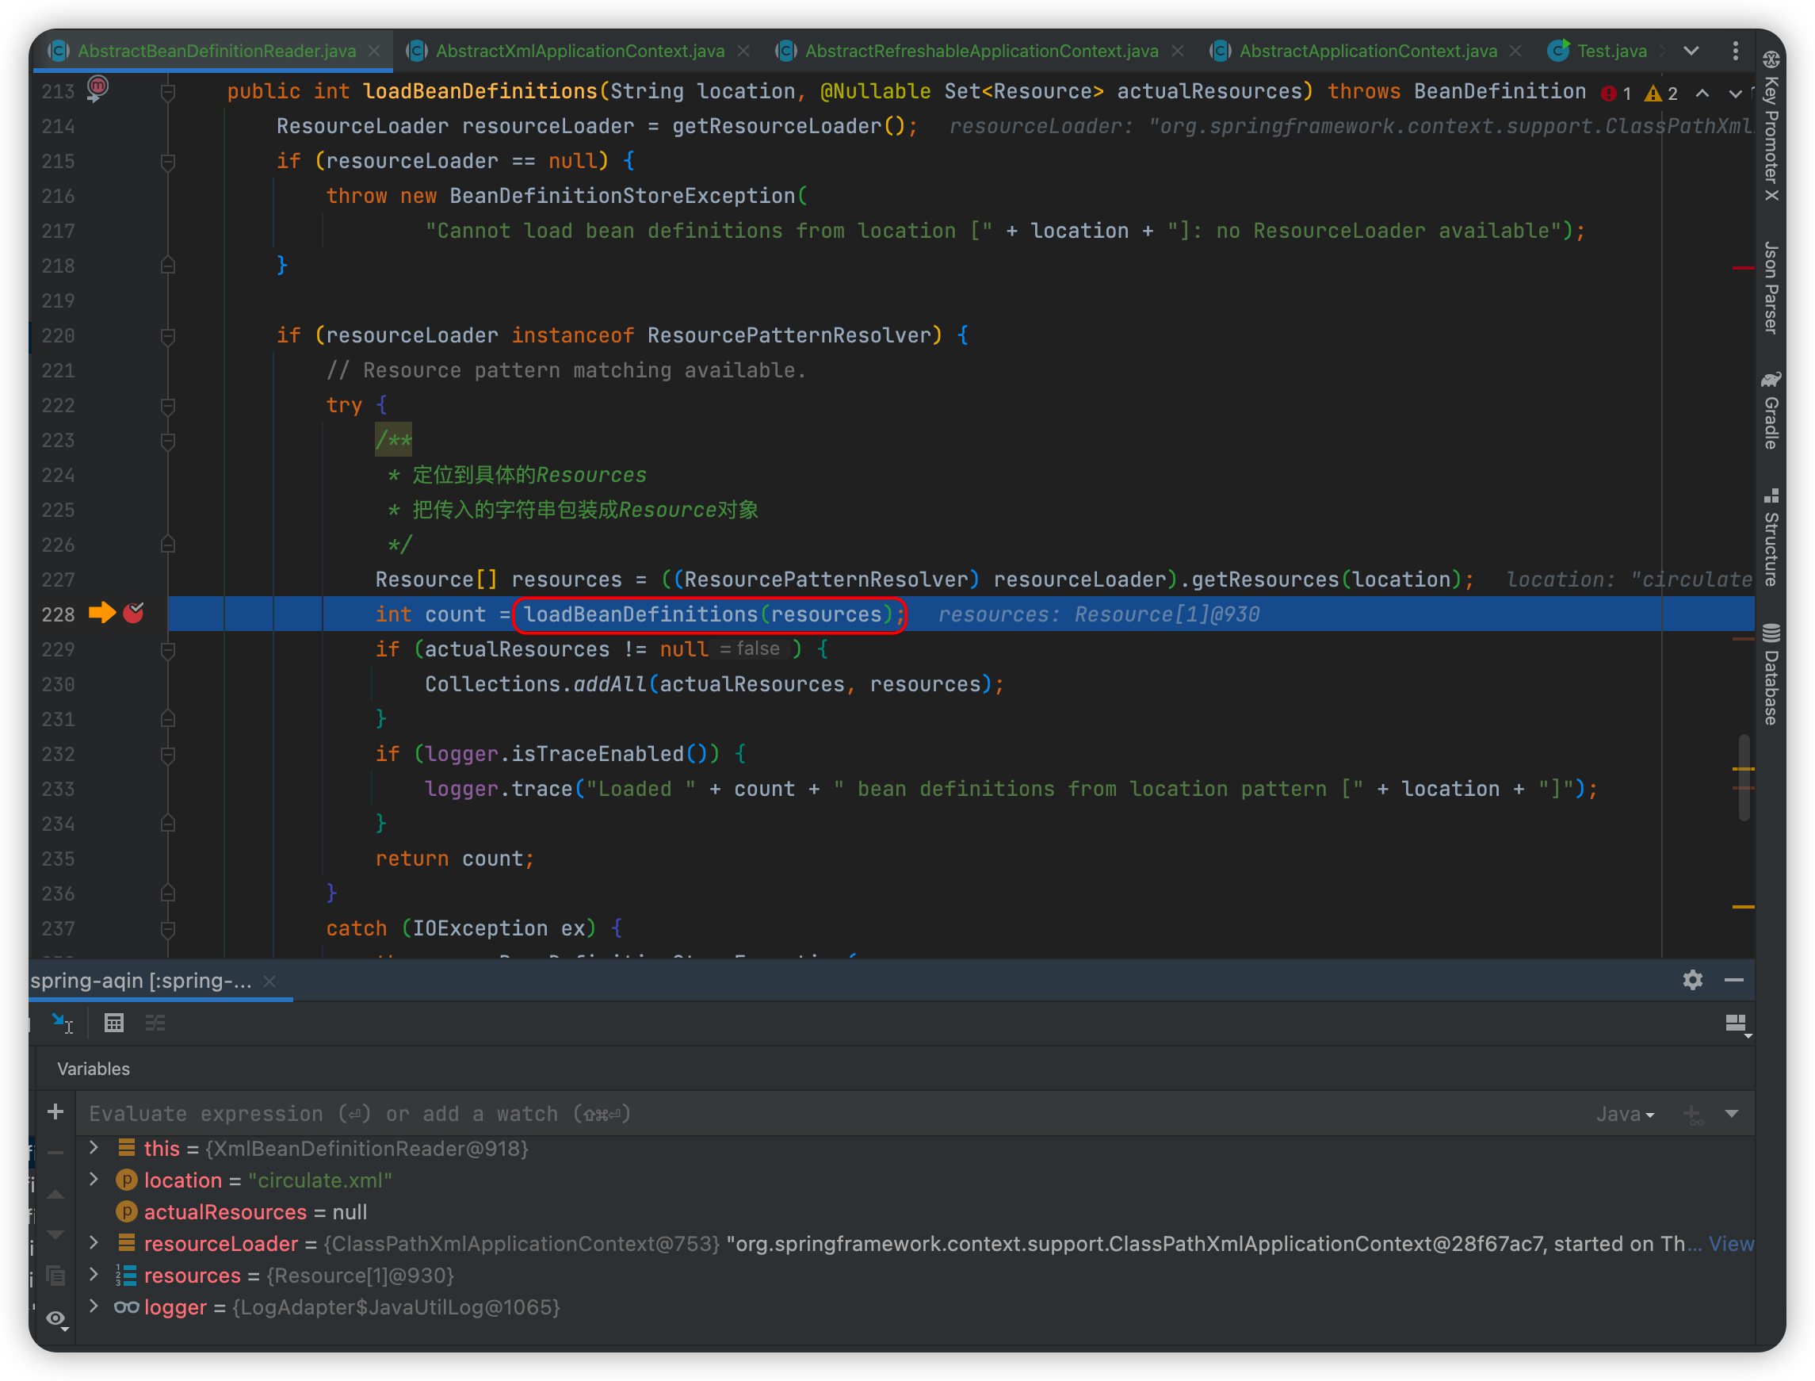
Task: Click Restore Layout icon in debugger toolbar
Action: click(1736, 1023)
